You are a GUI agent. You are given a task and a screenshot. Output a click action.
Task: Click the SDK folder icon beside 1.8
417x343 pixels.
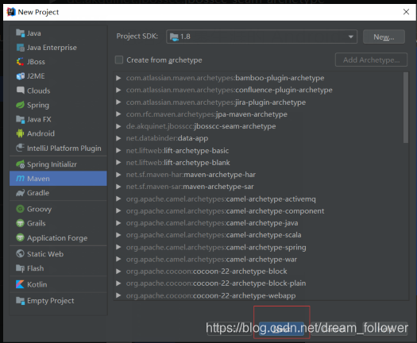tap(174, 37)
